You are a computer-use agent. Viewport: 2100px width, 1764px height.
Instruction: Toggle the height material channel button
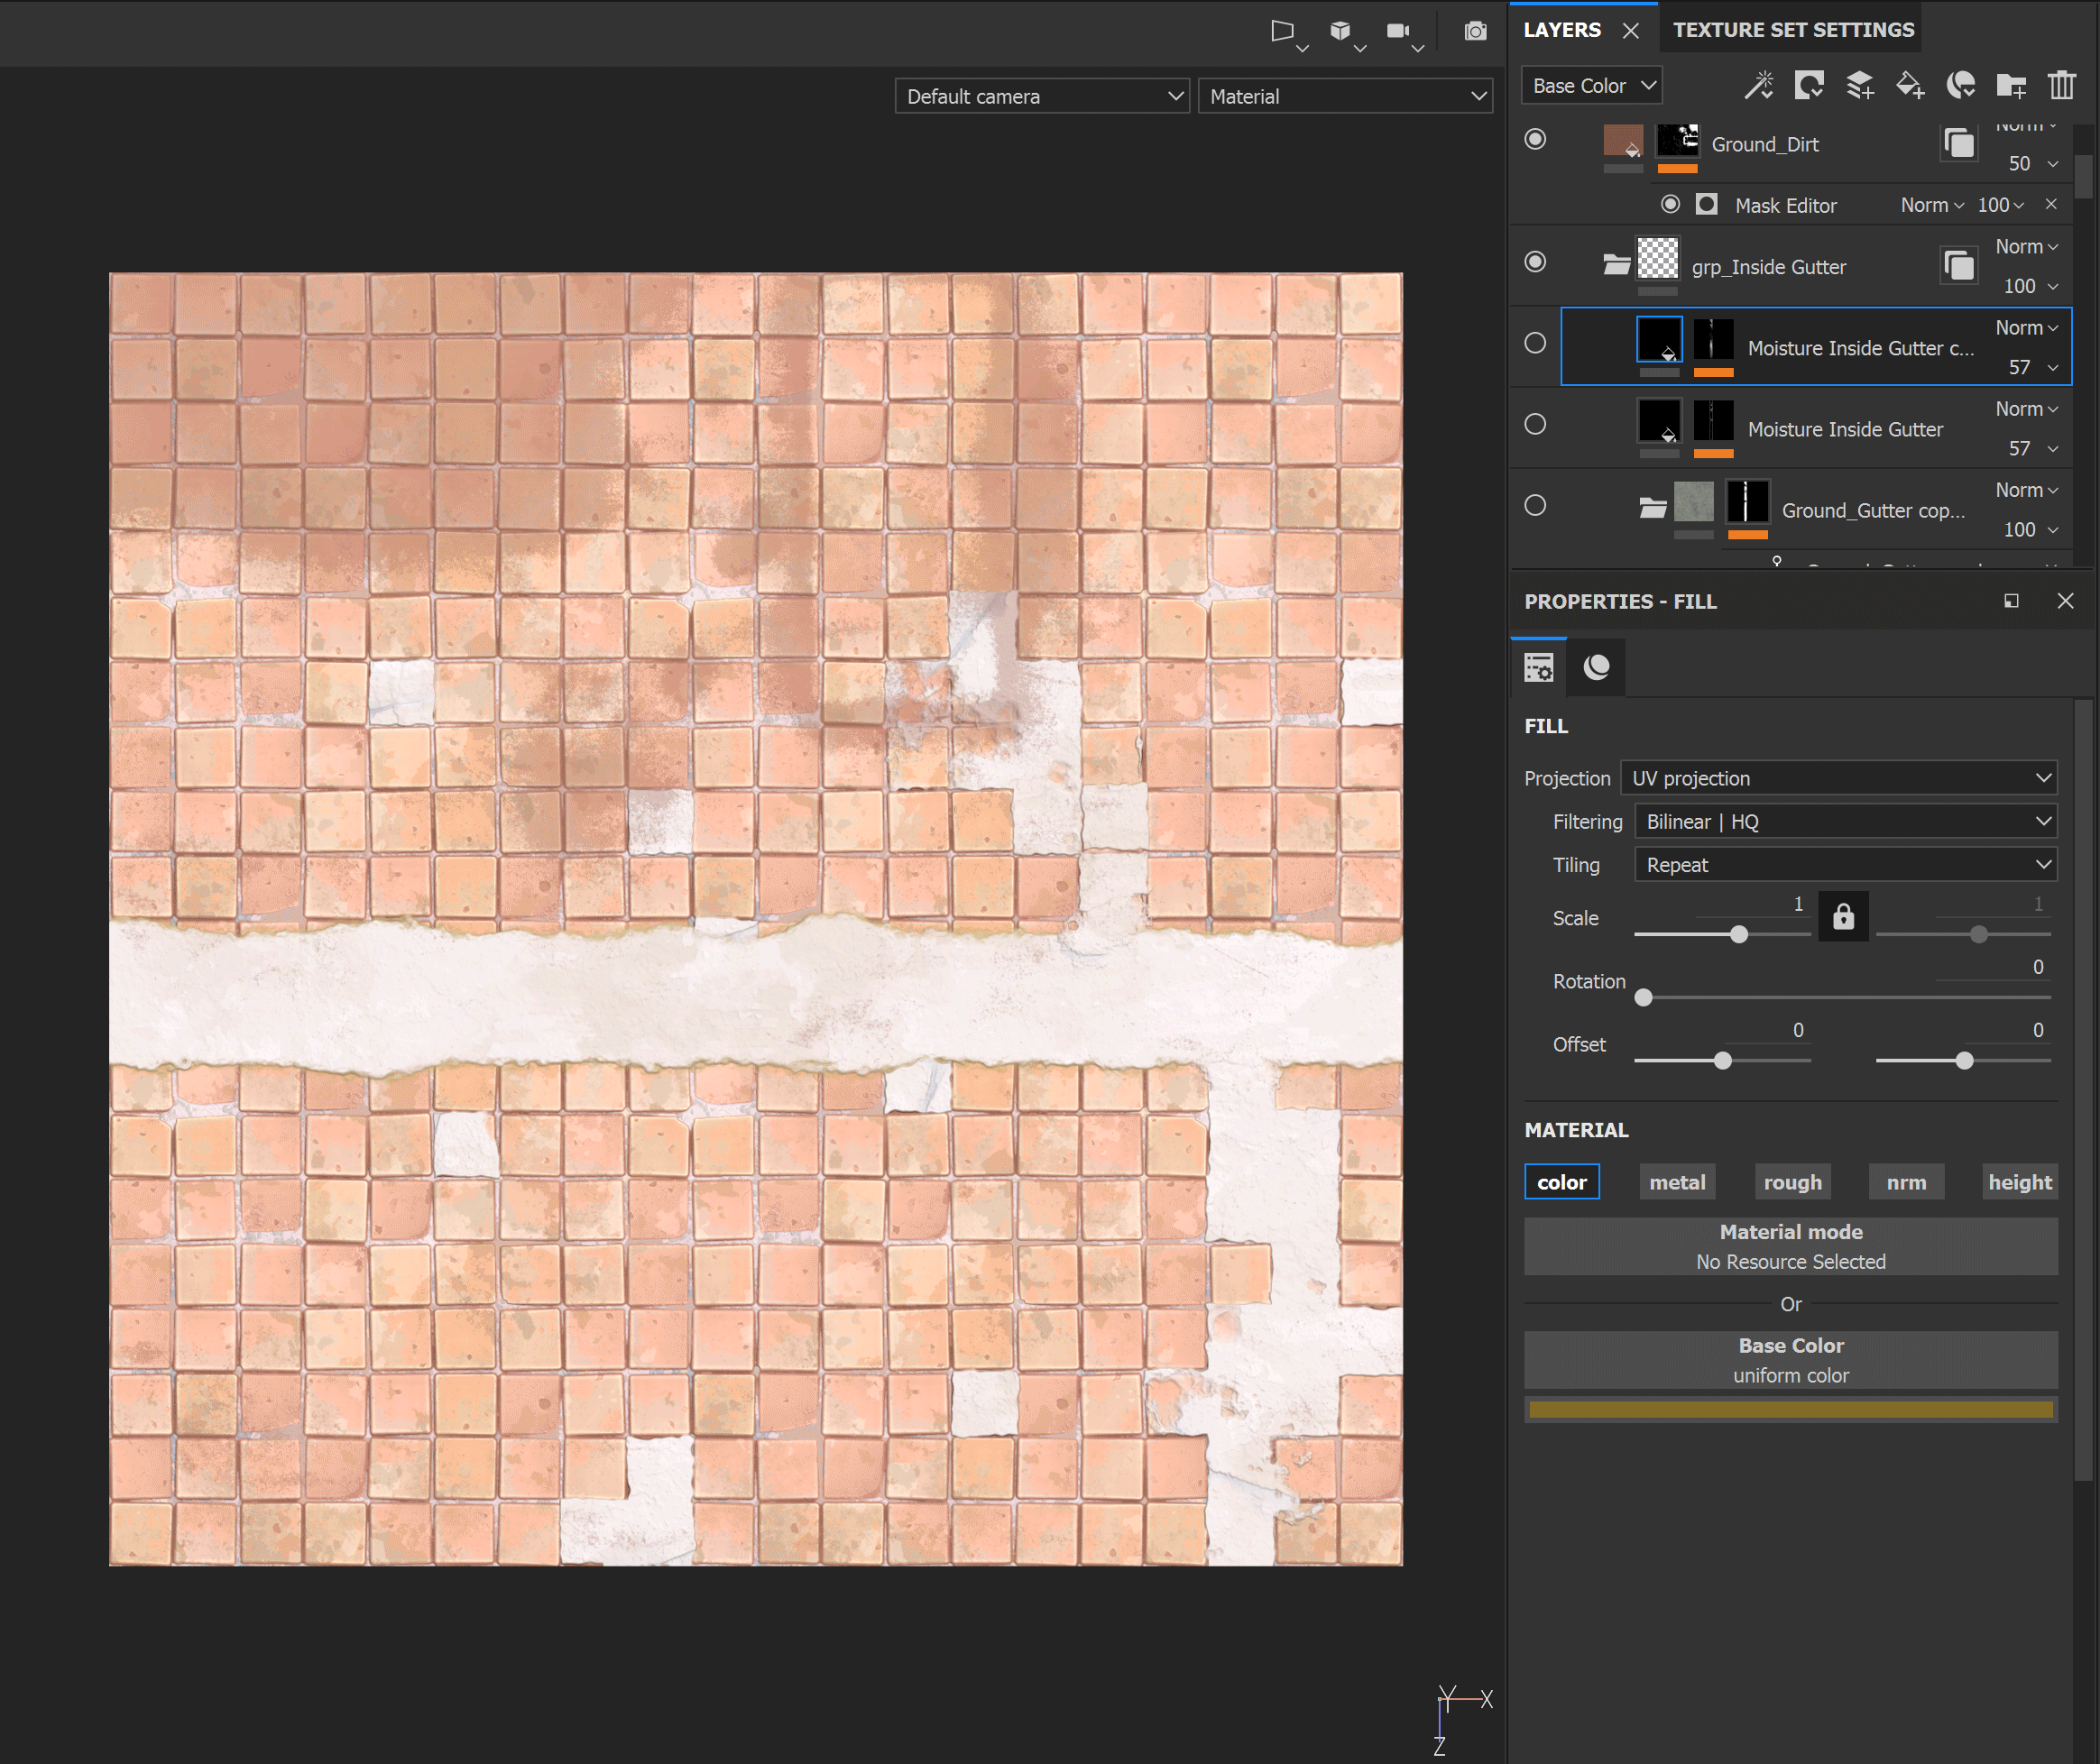[x=2019, y=1182]
